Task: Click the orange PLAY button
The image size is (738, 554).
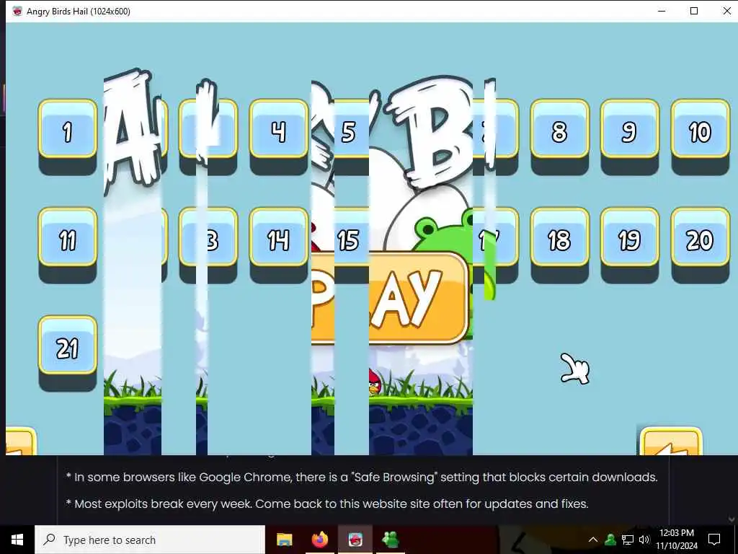Action: point(419,298)
